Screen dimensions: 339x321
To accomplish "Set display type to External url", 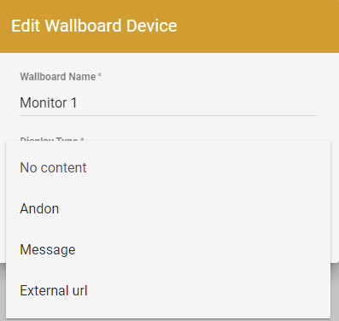I will (x=168, y=290).
